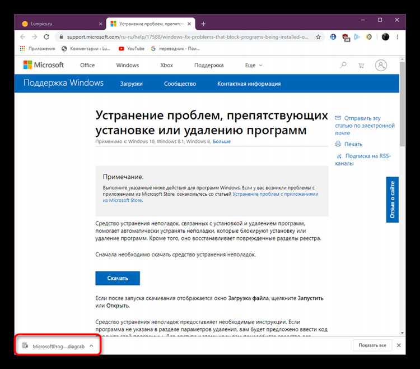Click the light-blue play extension icon
420x369 pixels.
tap(357, 37)
